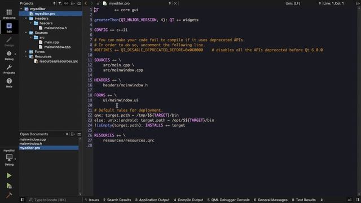This screenshot has width=361, height=203.
Task: Open myeditor kit selector monitor icon
Action: 9,158
